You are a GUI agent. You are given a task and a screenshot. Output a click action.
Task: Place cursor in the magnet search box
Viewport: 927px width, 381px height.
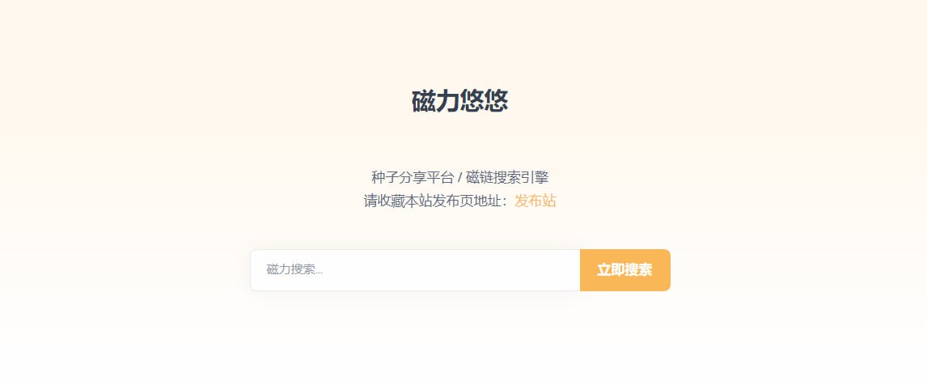point(415,270)
